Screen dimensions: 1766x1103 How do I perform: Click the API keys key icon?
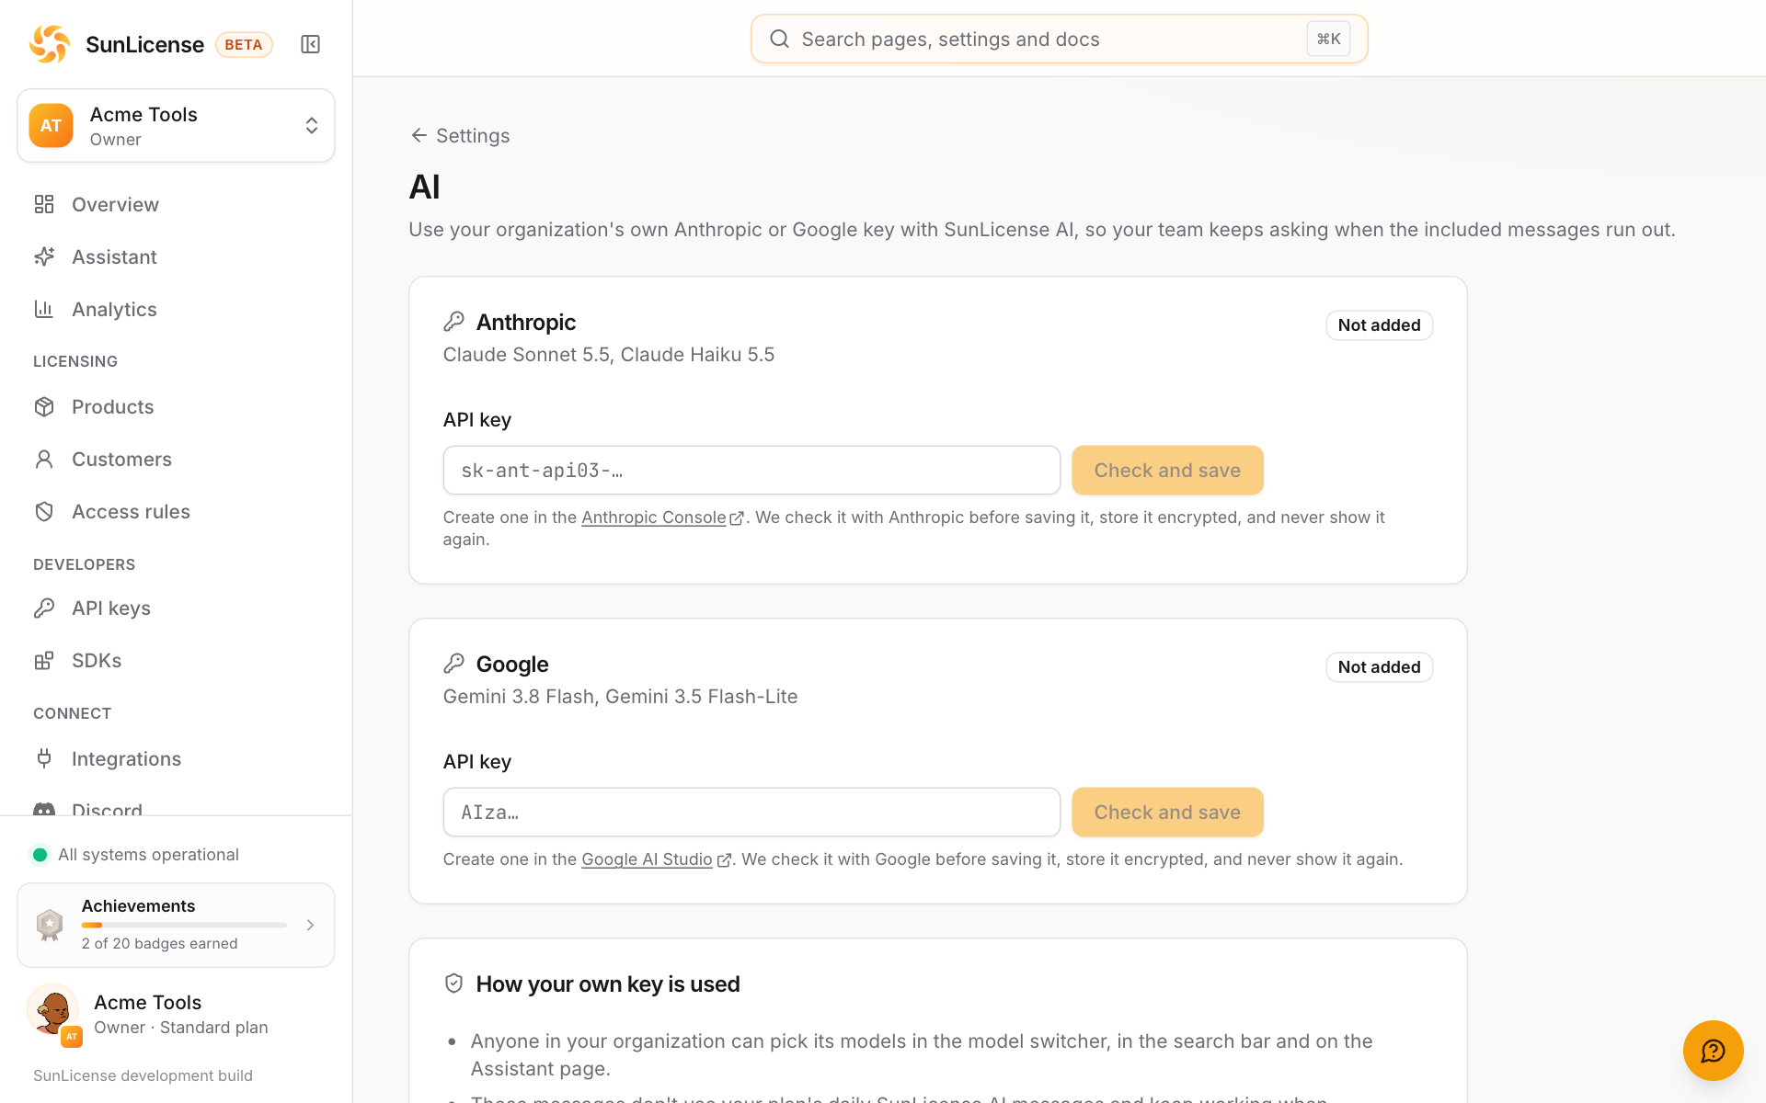44,608
